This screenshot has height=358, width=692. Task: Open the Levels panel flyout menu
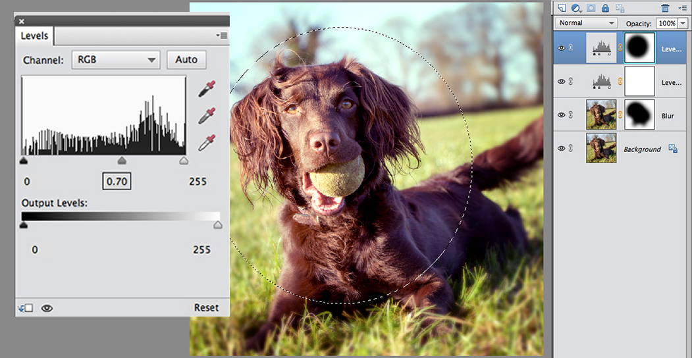click(222, 36)
